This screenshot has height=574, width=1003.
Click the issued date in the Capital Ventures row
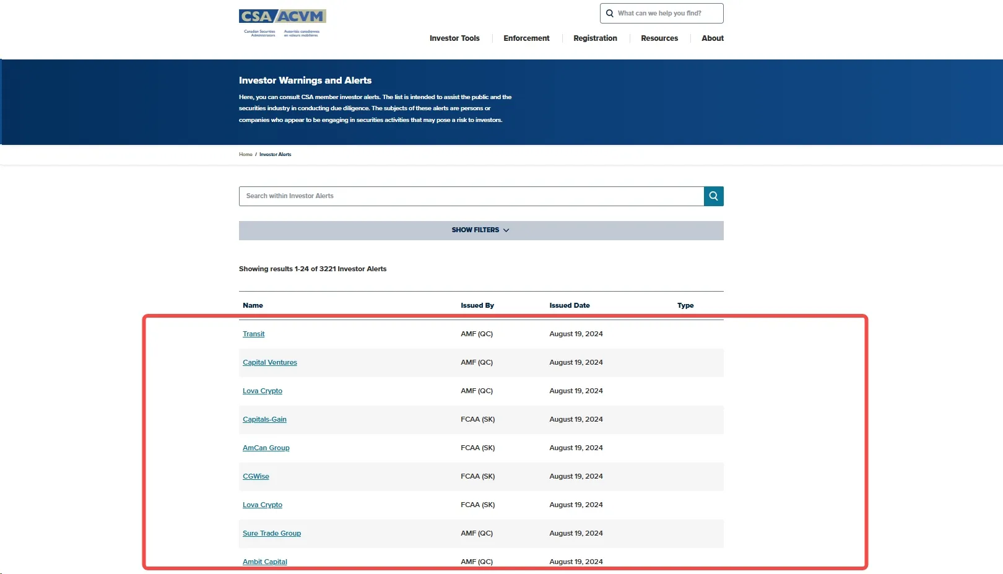(576, 362)
